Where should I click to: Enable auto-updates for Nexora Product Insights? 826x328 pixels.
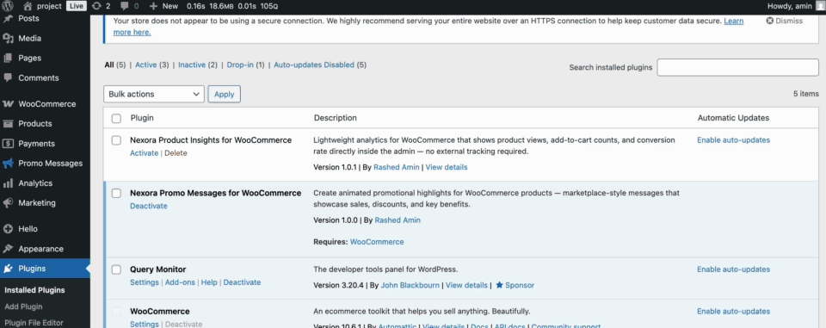733,140
